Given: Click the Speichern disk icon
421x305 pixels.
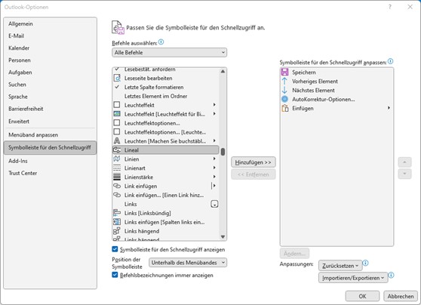Looking at the screenshot, I should click(284, 72).
